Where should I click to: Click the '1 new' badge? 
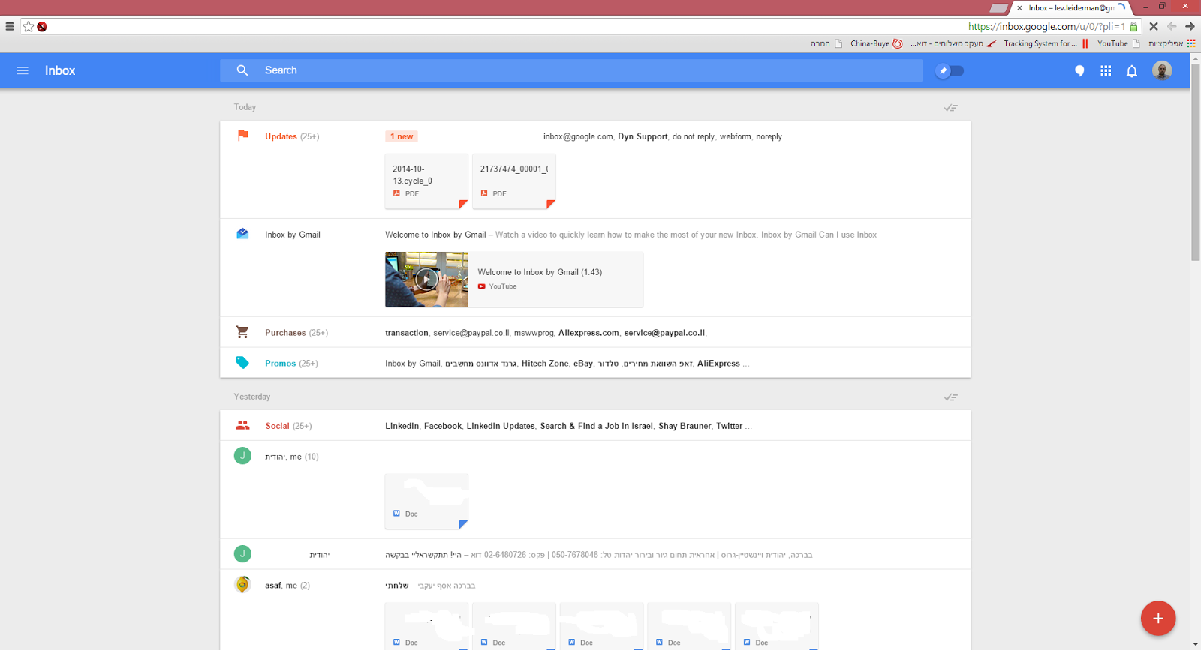coord(402,136)
